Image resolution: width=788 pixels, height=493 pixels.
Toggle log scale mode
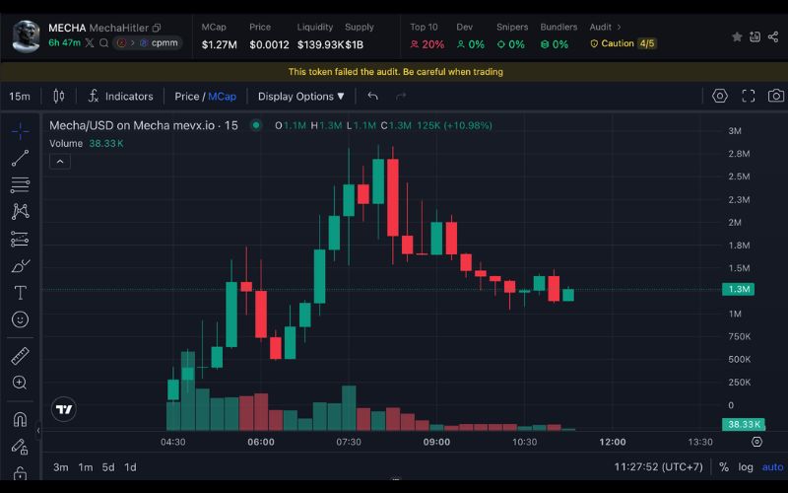pyautogui.click(x=746, y=467)
